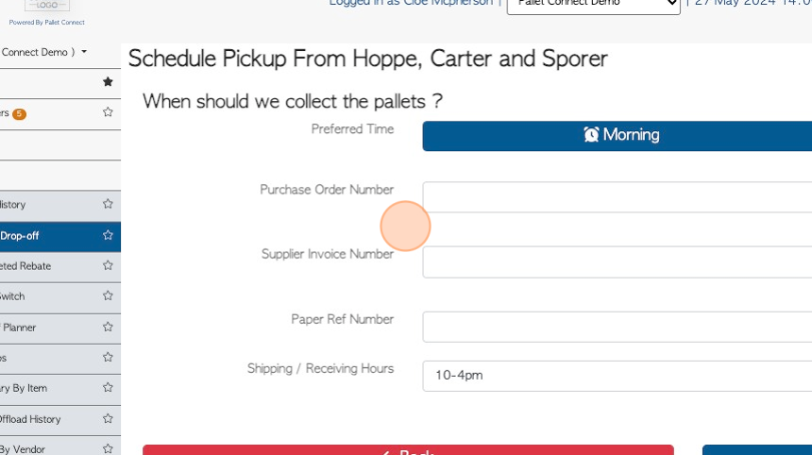Star the Rebate menu item as favorite
Viewport: 812px width, 455px height.
click(x=108, y=265)
